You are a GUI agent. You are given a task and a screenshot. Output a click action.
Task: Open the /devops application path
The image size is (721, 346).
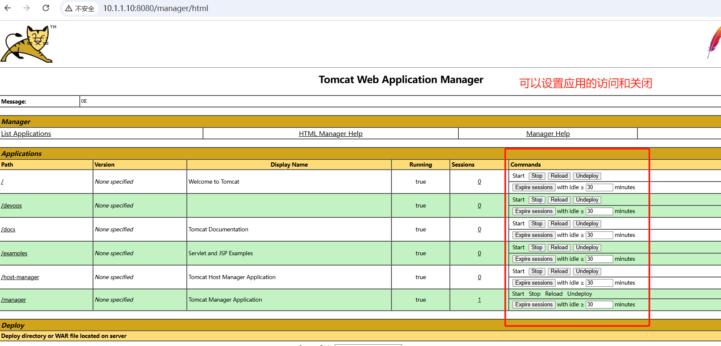[x=12, y=205]
